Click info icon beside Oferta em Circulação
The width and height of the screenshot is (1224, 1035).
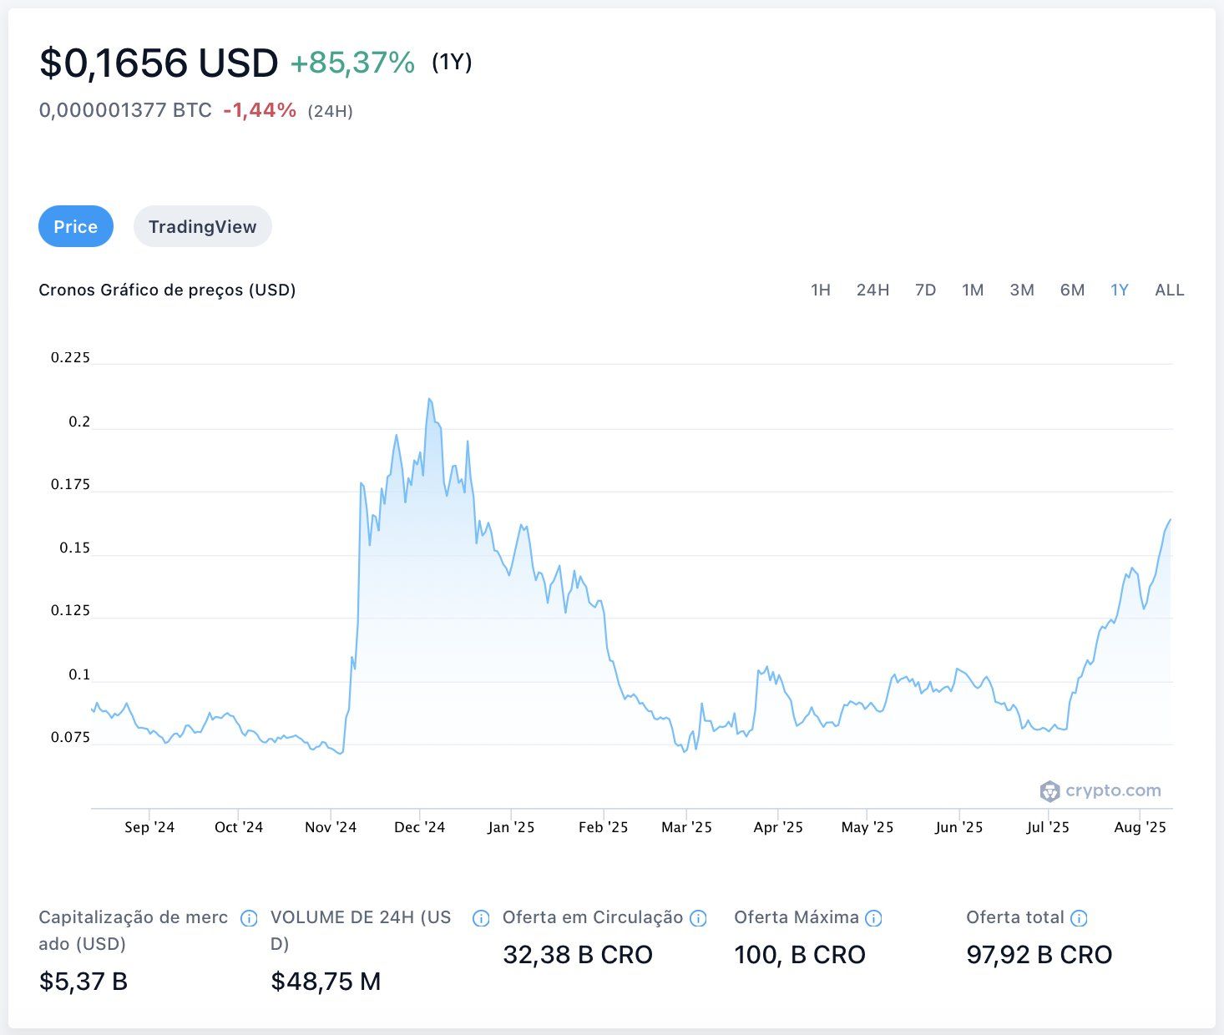tap(698, 918)
